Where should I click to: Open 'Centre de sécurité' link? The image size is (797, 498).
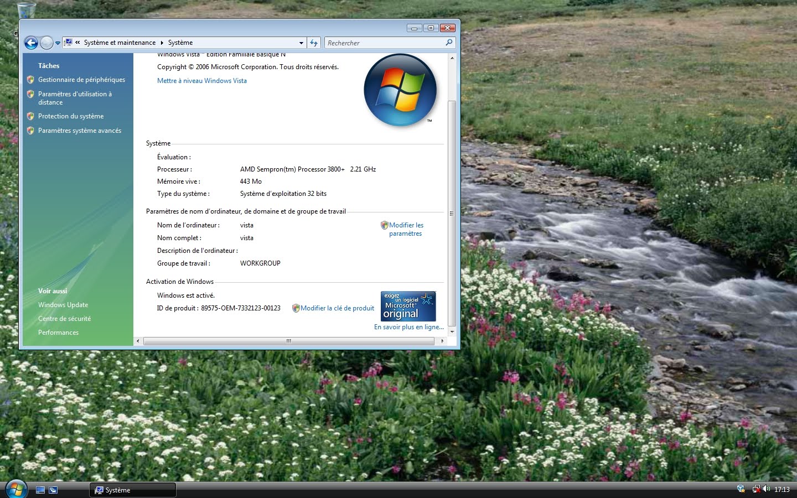[x=64, y=319]
